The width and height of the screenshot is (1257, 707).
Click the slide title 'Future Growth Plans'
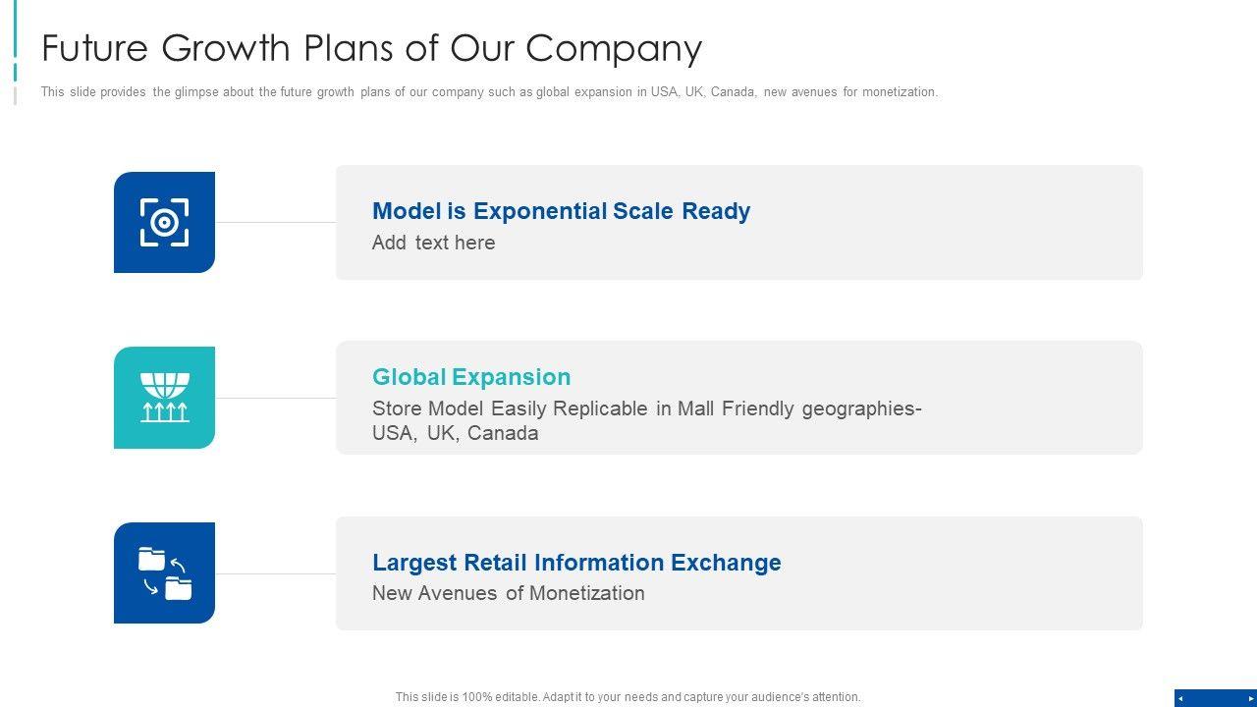pos(371,48)
